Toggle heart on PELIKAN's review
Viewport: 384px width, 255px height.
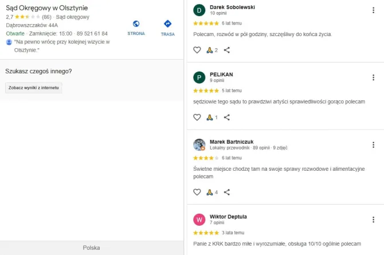click(x=197, y=117)
